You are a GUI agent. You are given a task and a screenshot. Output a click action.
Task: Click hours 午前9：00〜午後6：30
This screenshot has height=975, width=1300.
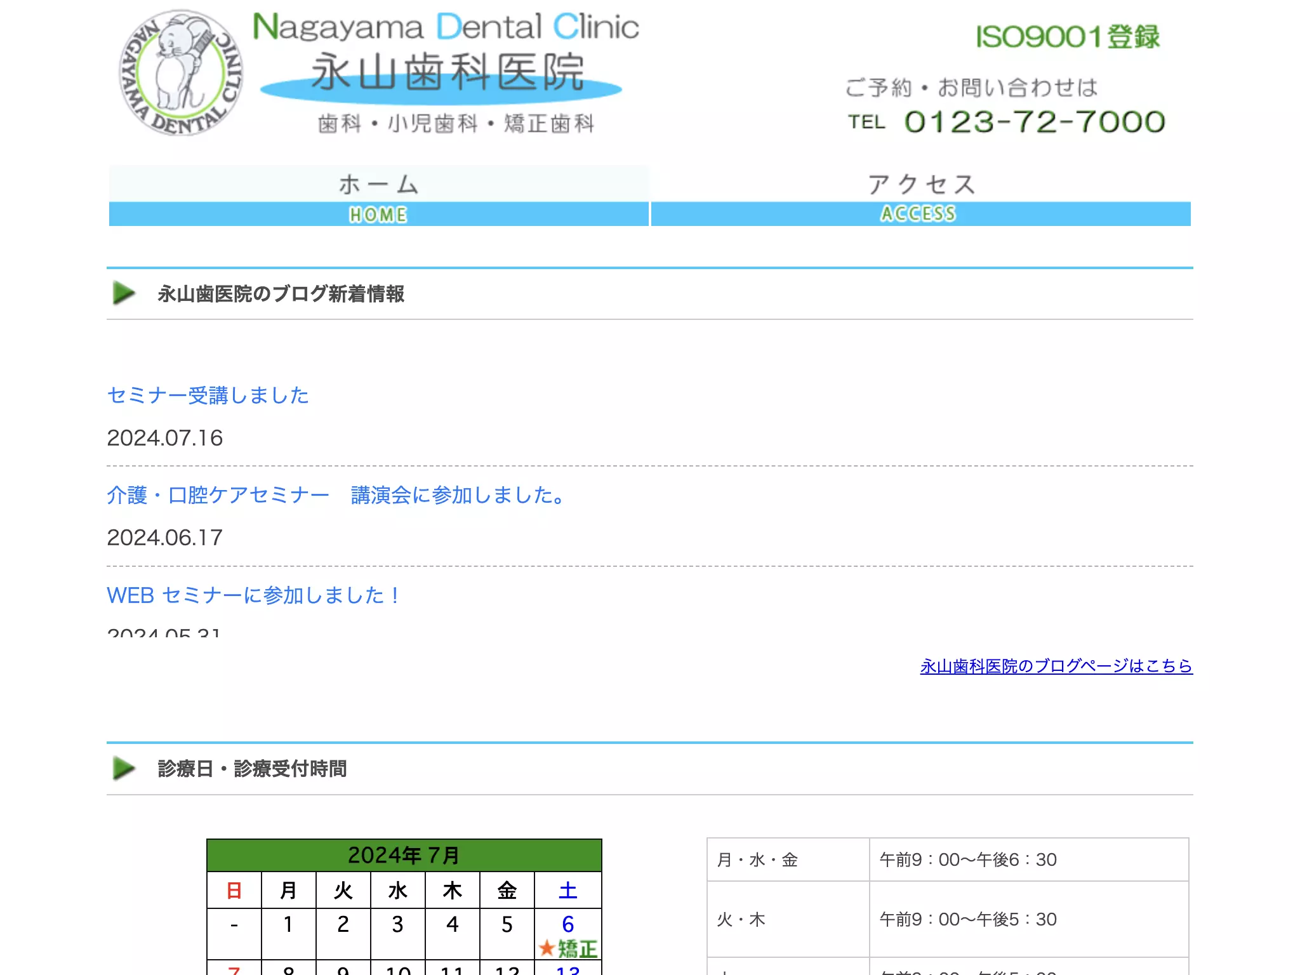(968, 859)
